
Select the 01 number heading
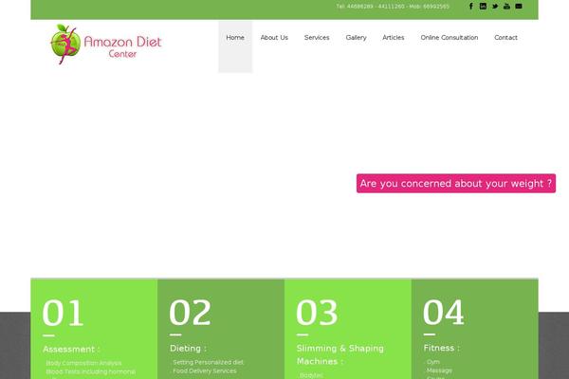[x=64, y=313]
